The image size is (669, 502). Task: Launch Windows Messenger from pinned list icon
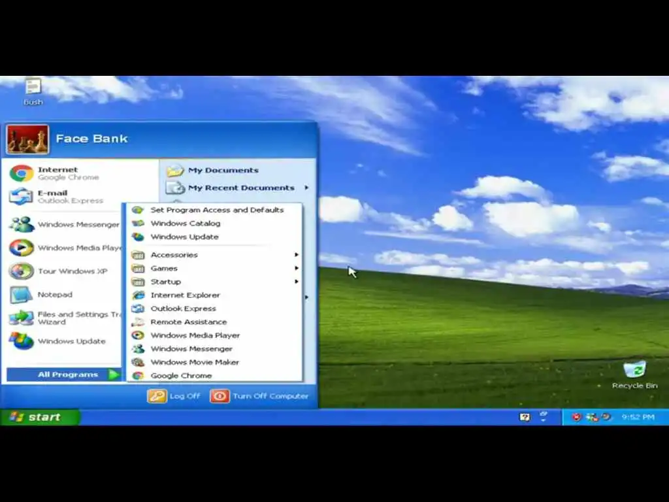22,225
